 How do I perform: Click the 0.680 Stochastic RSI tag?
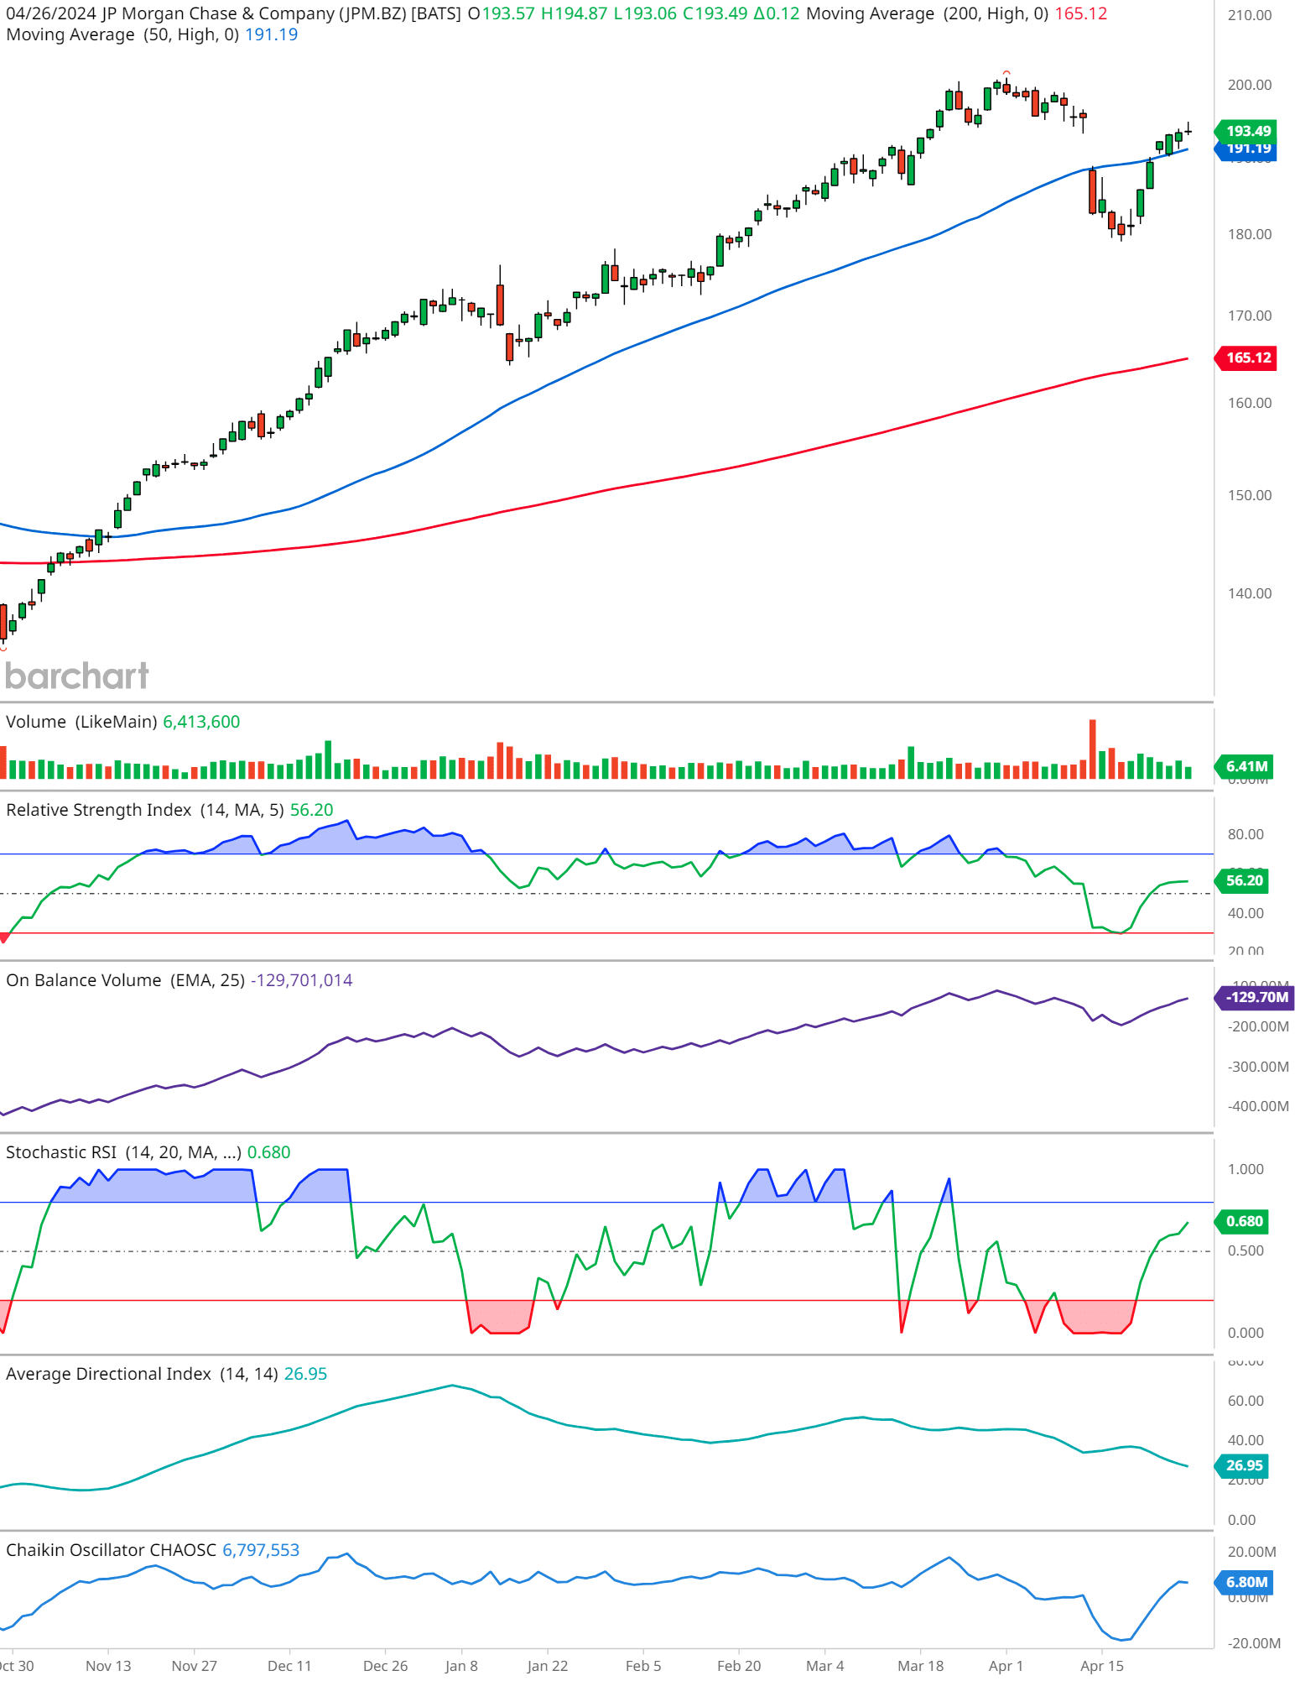(1243, 1221)
